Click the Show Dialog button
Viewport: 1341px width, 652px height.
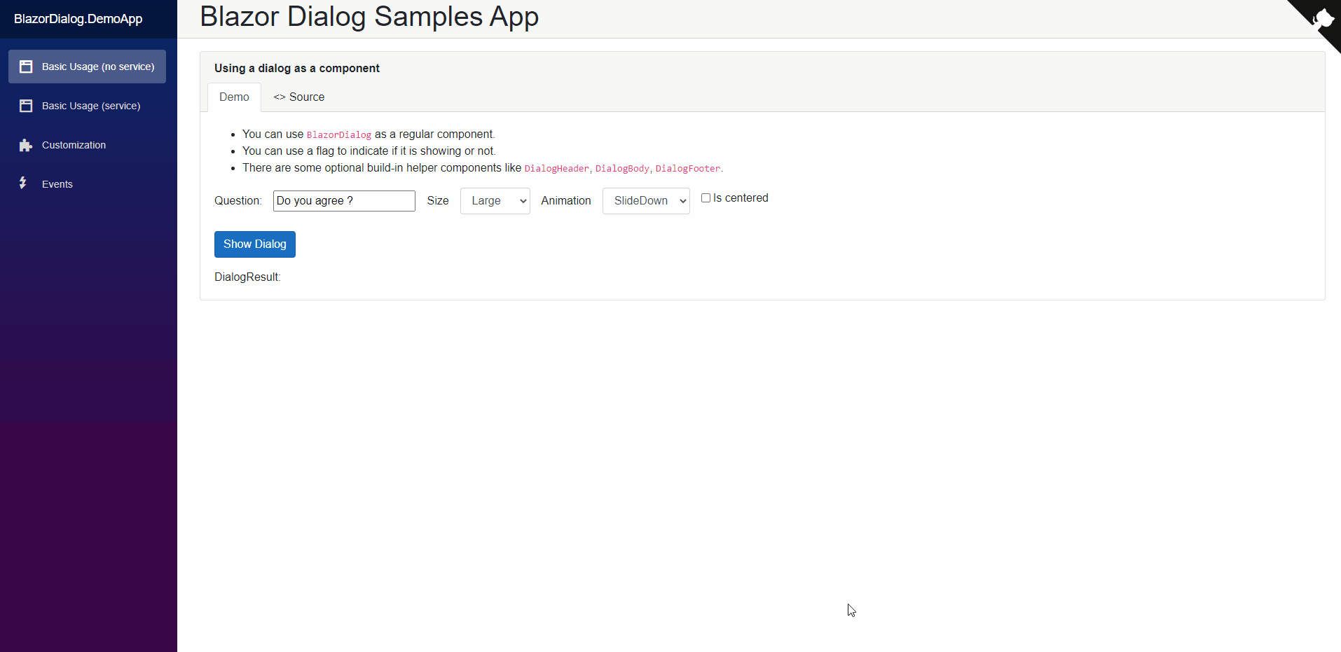point(255,244)
